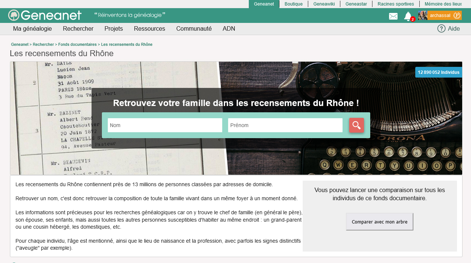Viewport: 471px width, 263px height.
Task: Click the Aide help link
Action: [454, 29]
